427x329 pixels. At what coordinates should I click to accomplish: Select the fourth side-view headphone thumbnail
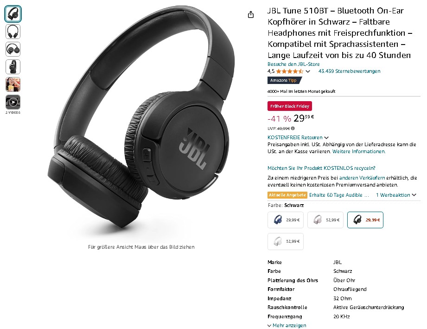[x=13, y=67]
